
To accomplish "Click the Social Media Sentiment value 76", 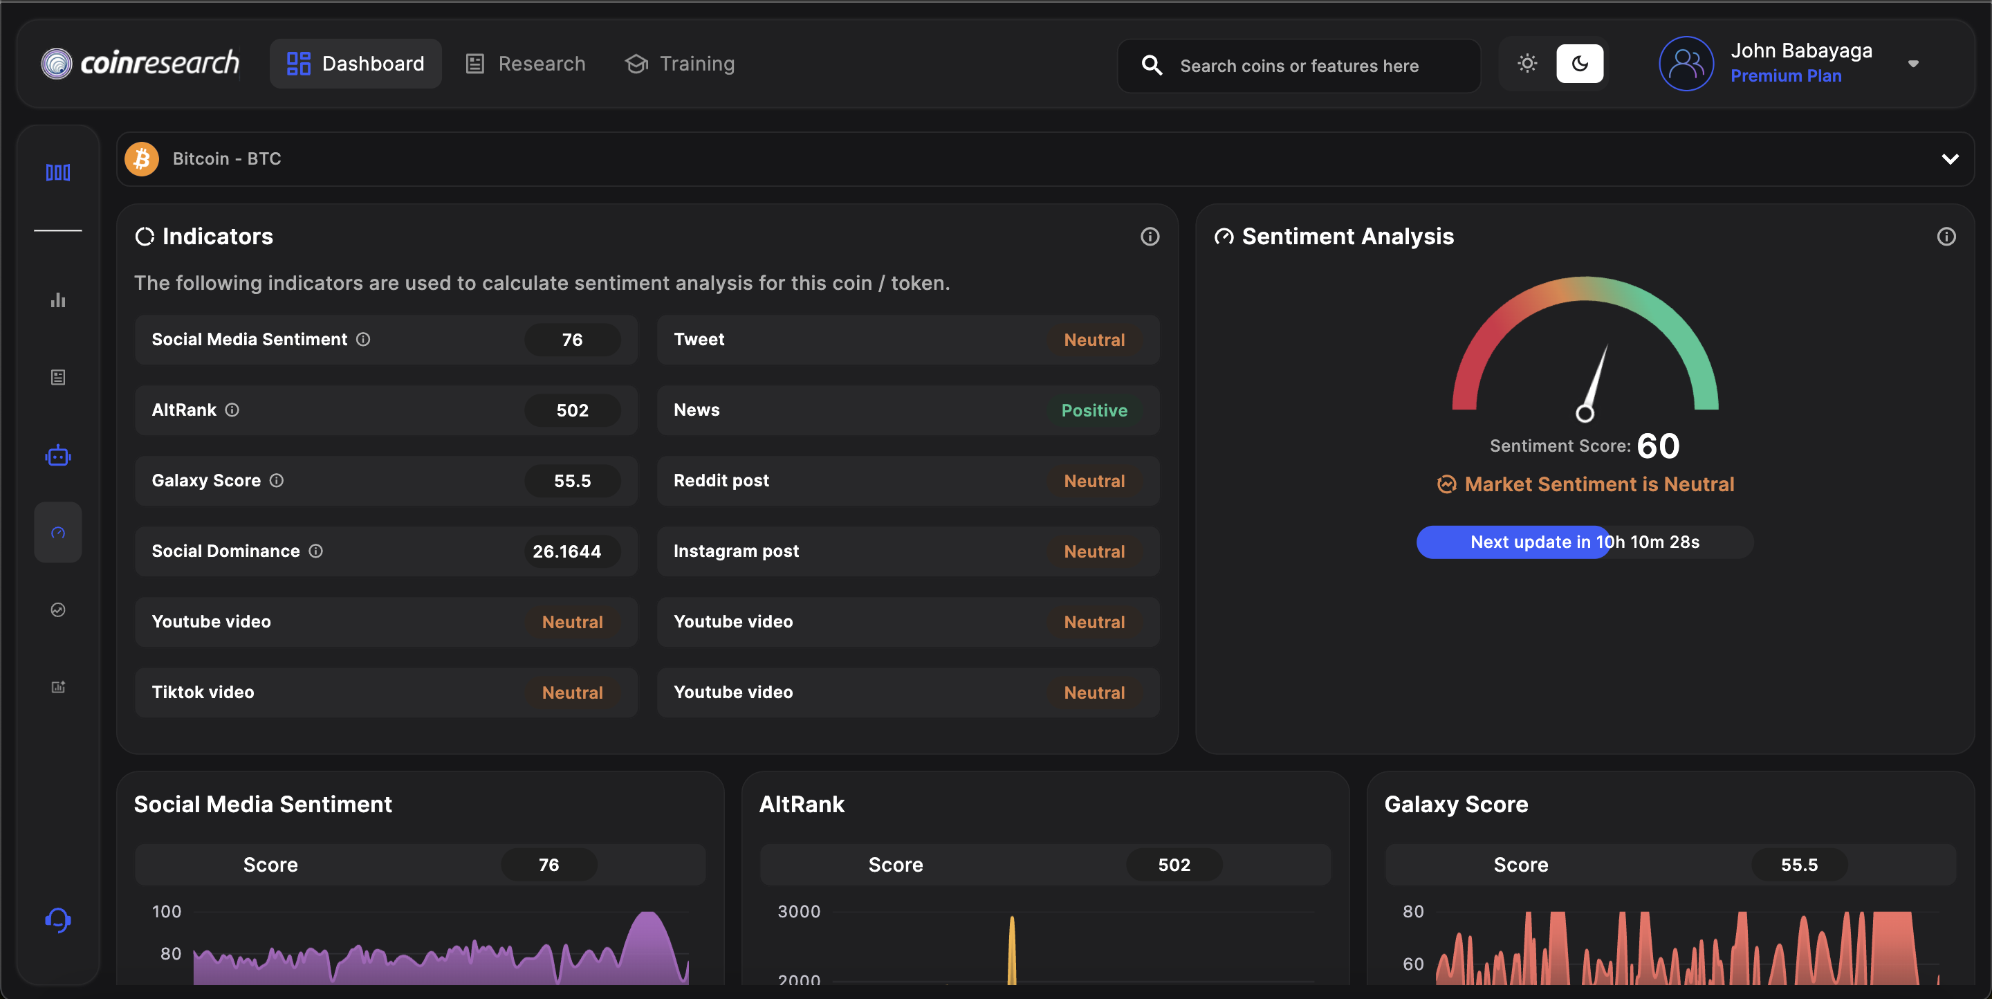I will 572,340.
